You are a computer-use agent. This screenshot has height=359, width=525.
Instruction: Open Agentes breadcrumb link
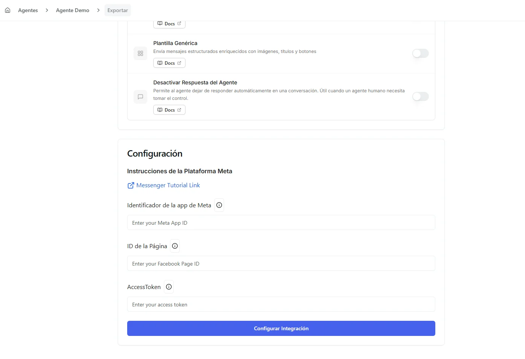[28, 10]
